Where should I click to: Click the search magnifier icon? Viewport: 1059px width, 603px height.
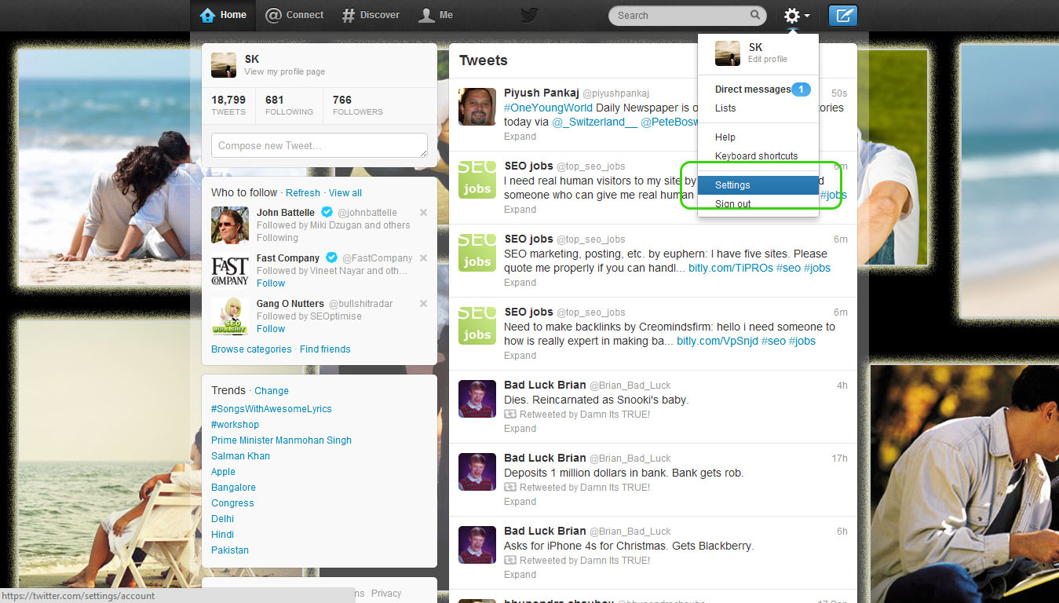click(753, 15)
